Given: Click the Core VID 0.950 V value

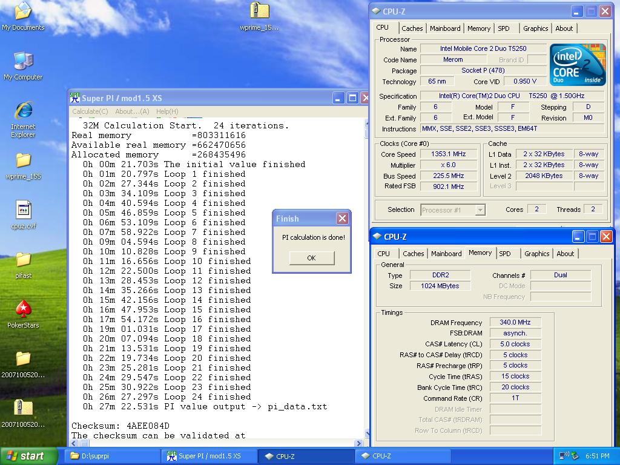Looking at the screenshot, I should [525, 82].
